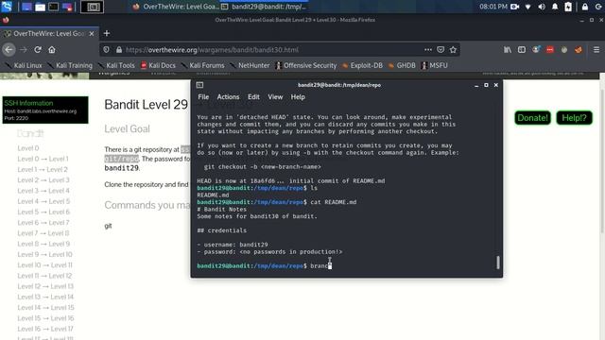Switch to bandit29 terminal taskbar entry

[265, 7]
